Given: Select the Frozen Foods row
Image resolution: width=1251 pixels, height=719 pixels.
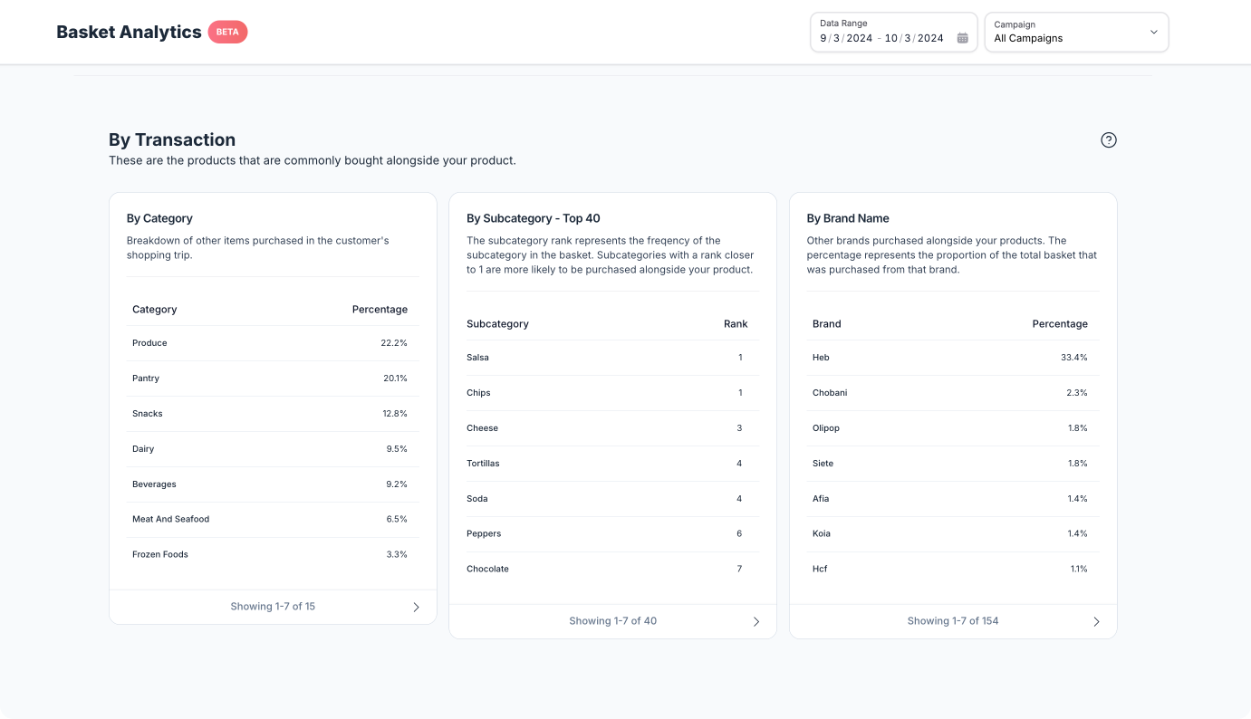Looking at the screenshot, I should click(x=273, y=554).
